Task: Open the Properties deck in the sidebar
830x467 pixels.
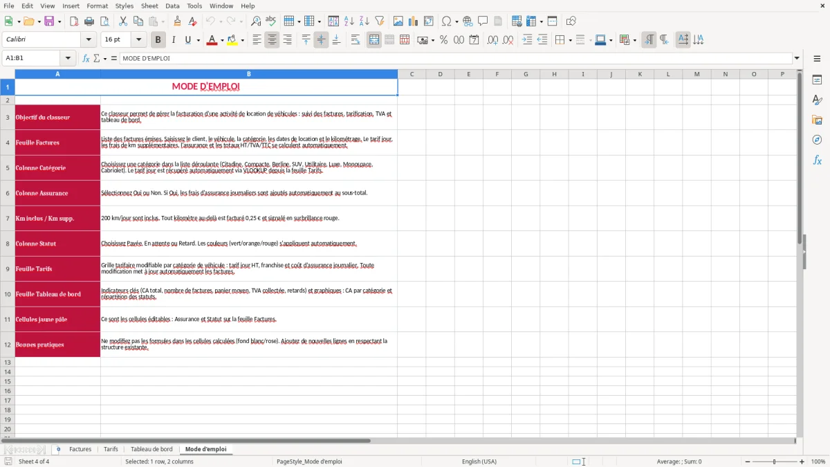Action: (x=817, y=80)
